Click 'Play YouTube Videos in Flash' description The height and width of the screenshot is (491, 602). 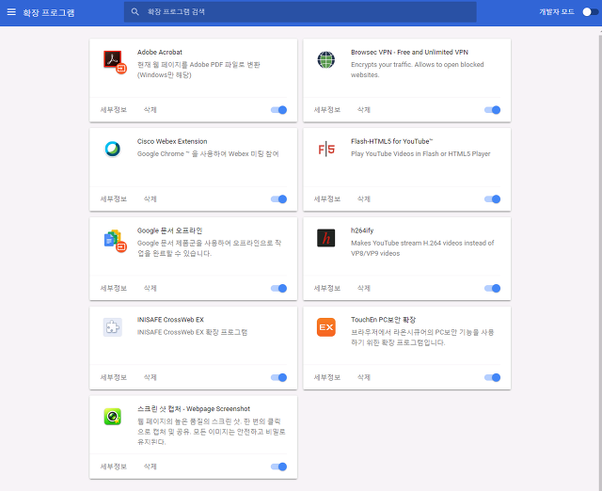pos(420,154)
